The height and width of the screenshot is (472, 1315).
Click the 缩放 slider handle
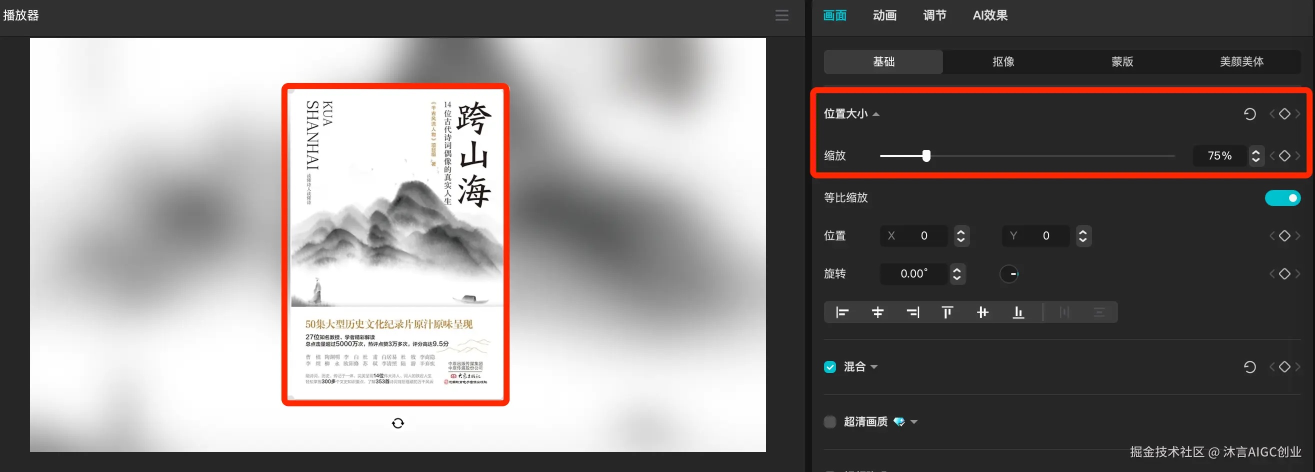pos(926,155)
